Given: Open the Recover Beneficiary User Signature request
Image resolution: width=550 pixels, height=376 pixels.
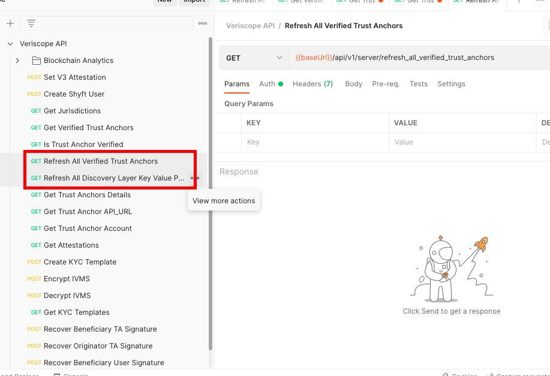Looking at the screenshot, I should [x=104, y=363].
